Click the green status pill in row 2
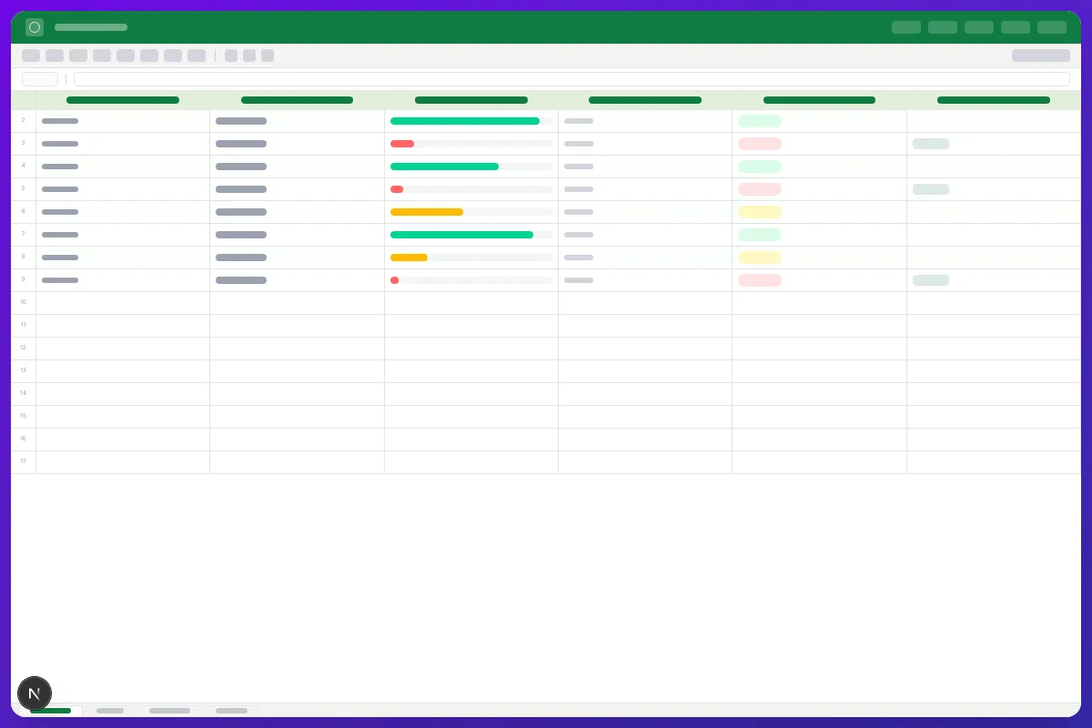 (760, 121)
